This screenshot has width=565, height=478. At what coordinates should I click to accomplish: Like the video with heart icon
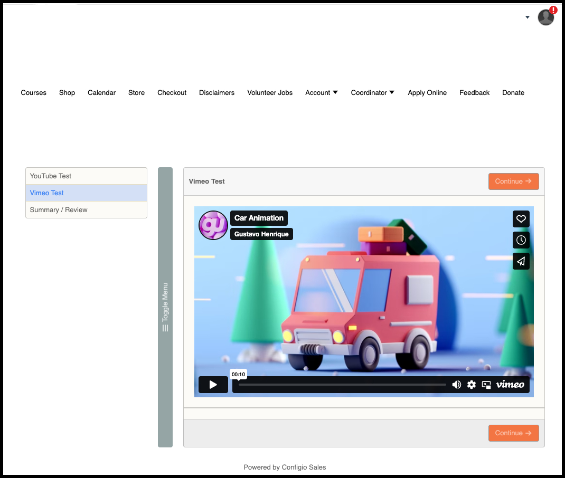(x=521, y=219)
